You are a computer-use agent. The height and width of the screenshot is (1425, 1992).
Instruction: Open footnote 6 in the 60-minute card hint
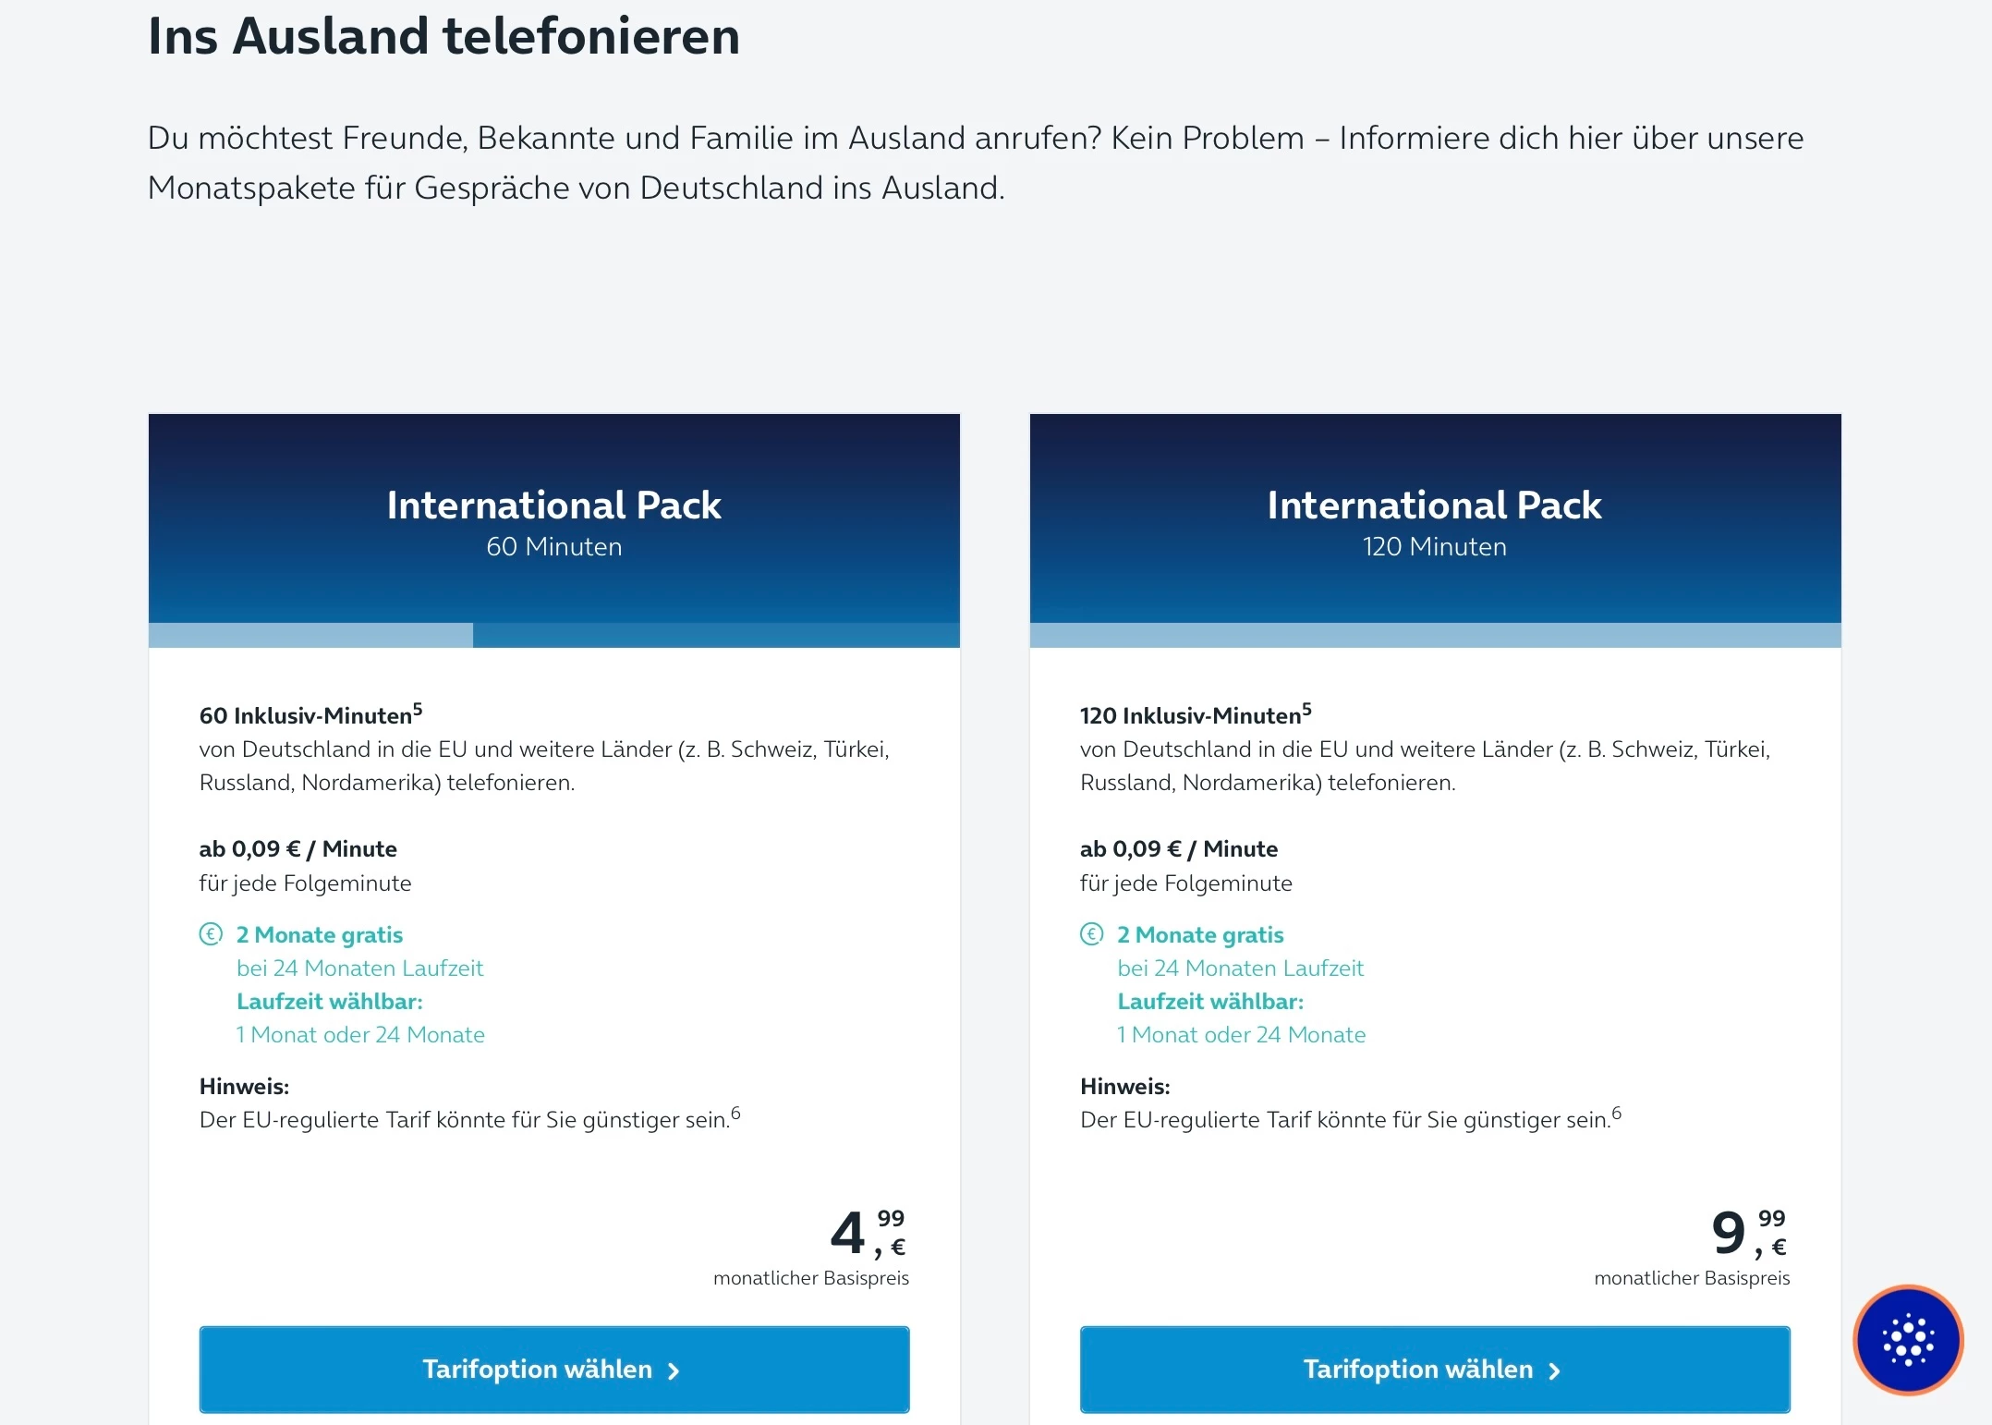point(735,1113)
